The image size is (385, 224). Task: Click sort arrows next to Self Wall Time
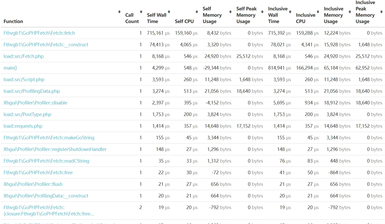[x=169, y=12]
